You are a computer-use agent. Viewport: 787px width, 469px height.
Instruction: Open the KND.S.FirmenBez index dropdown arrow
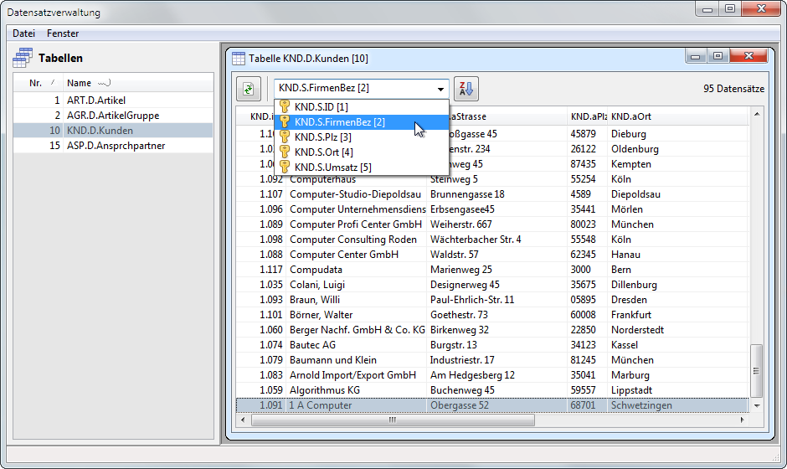(x=441, y=89)
